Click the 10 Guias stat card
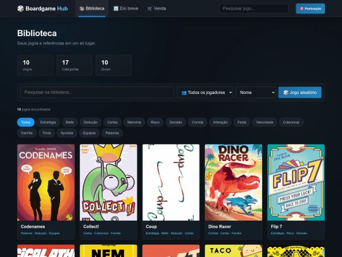 click(x=113, y=65)
